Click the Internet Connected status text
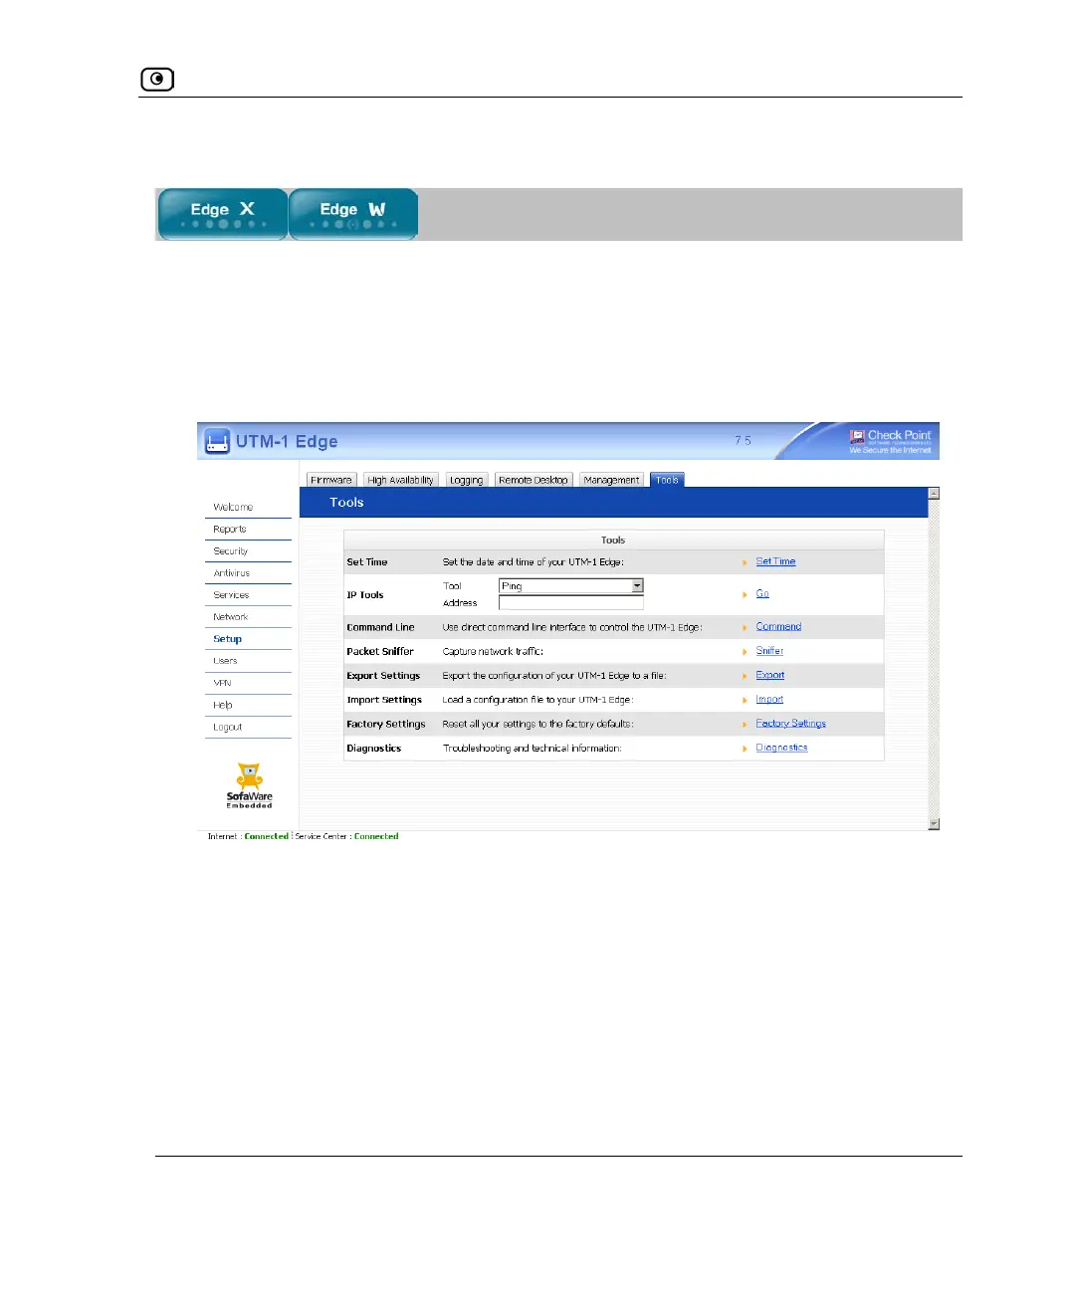 (248, 836)
